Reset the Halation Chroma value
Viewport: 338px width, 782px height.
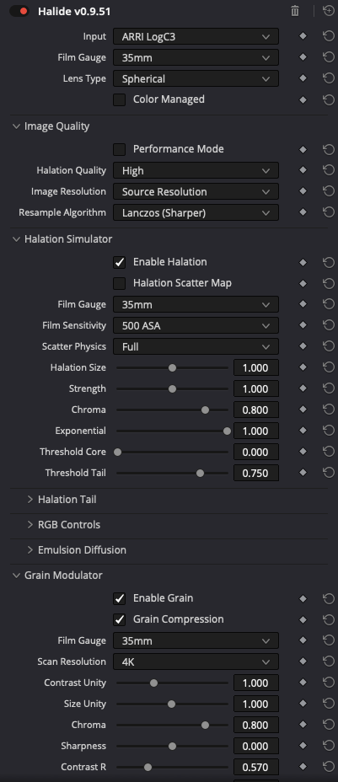coord(329,410)
